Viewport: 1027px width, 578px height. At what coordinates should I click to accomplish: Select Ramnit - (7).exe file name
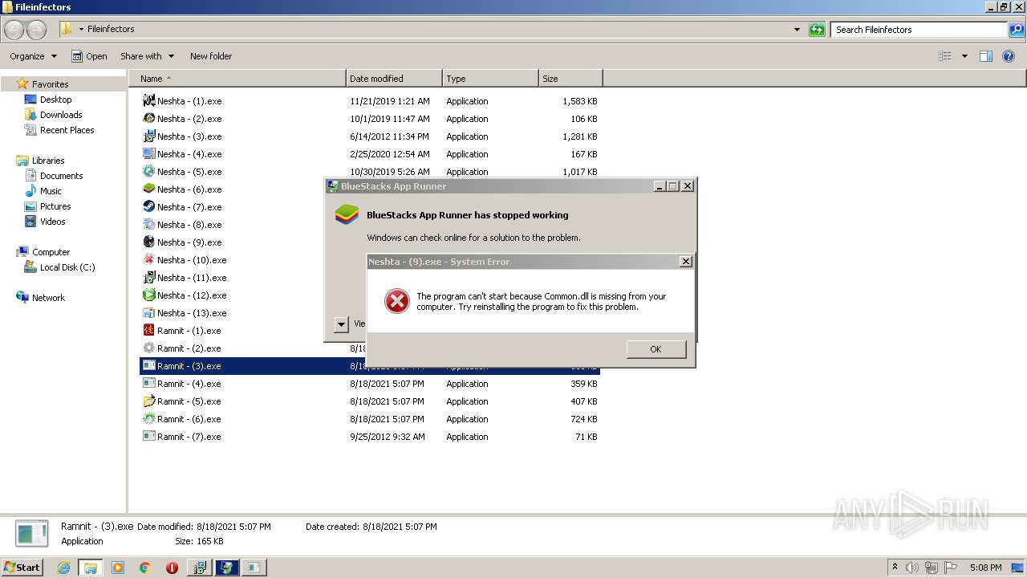tap(189, 437)
